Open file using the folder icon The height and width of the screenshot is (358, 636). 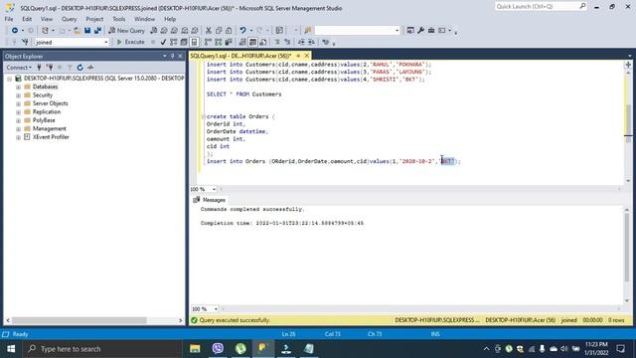[78, 31]
